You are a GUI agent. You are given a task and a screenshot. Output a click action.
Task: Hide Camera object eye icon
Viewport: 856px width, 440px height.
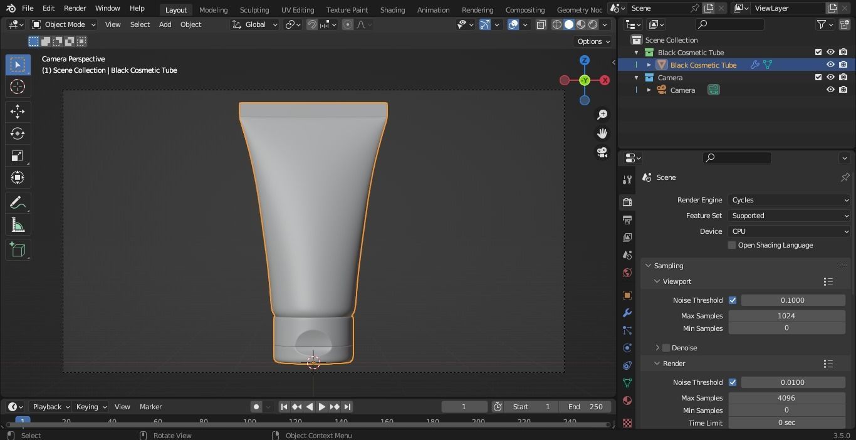(x=830, y=90)
